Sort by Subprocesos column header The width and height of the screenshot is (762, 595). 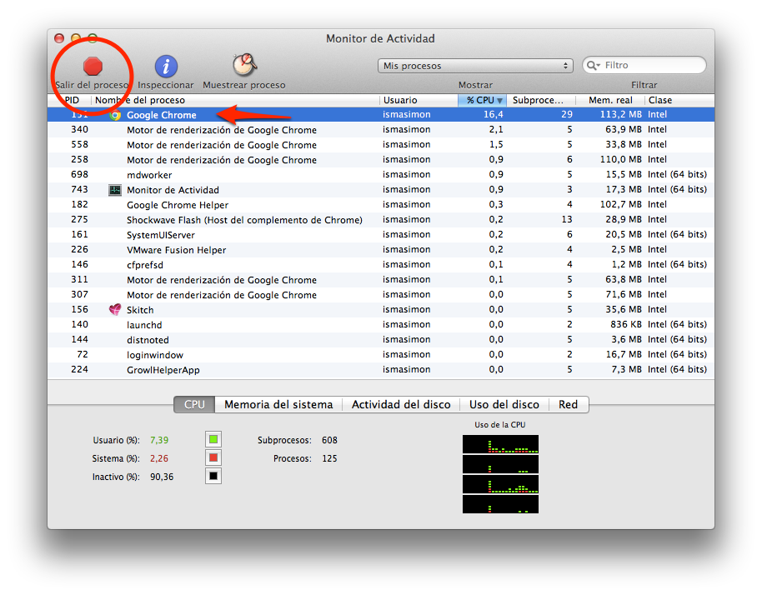coord(541,100)
